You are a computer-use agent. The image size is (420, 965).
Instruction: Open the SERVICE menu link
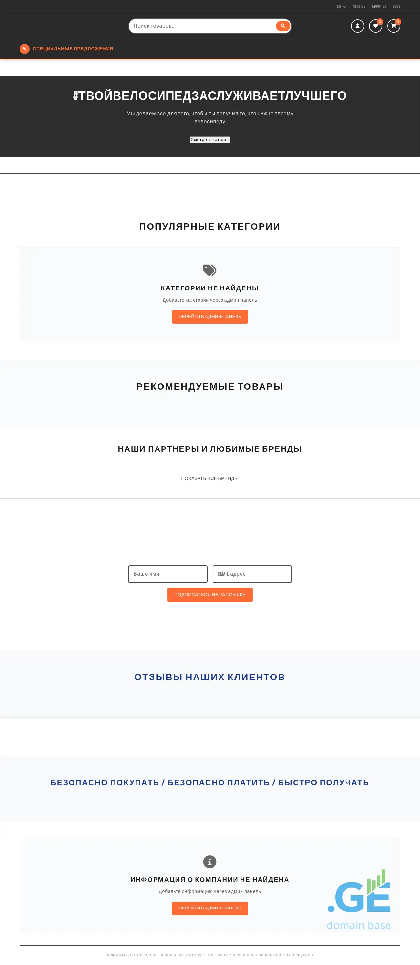[359, 6]
